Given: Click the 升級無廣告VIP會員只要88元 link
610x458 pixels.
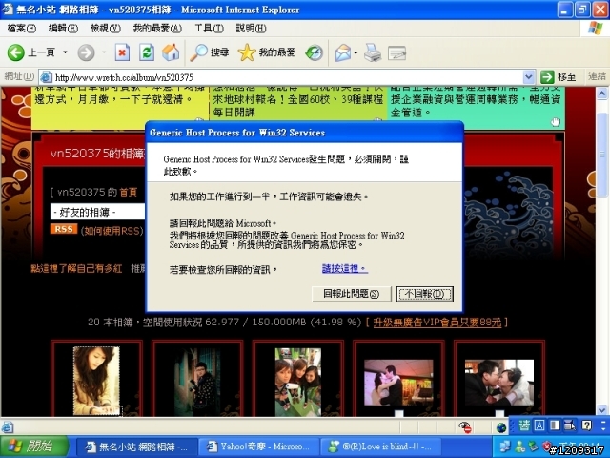Looking at the screenshot, I should [437, 323].
